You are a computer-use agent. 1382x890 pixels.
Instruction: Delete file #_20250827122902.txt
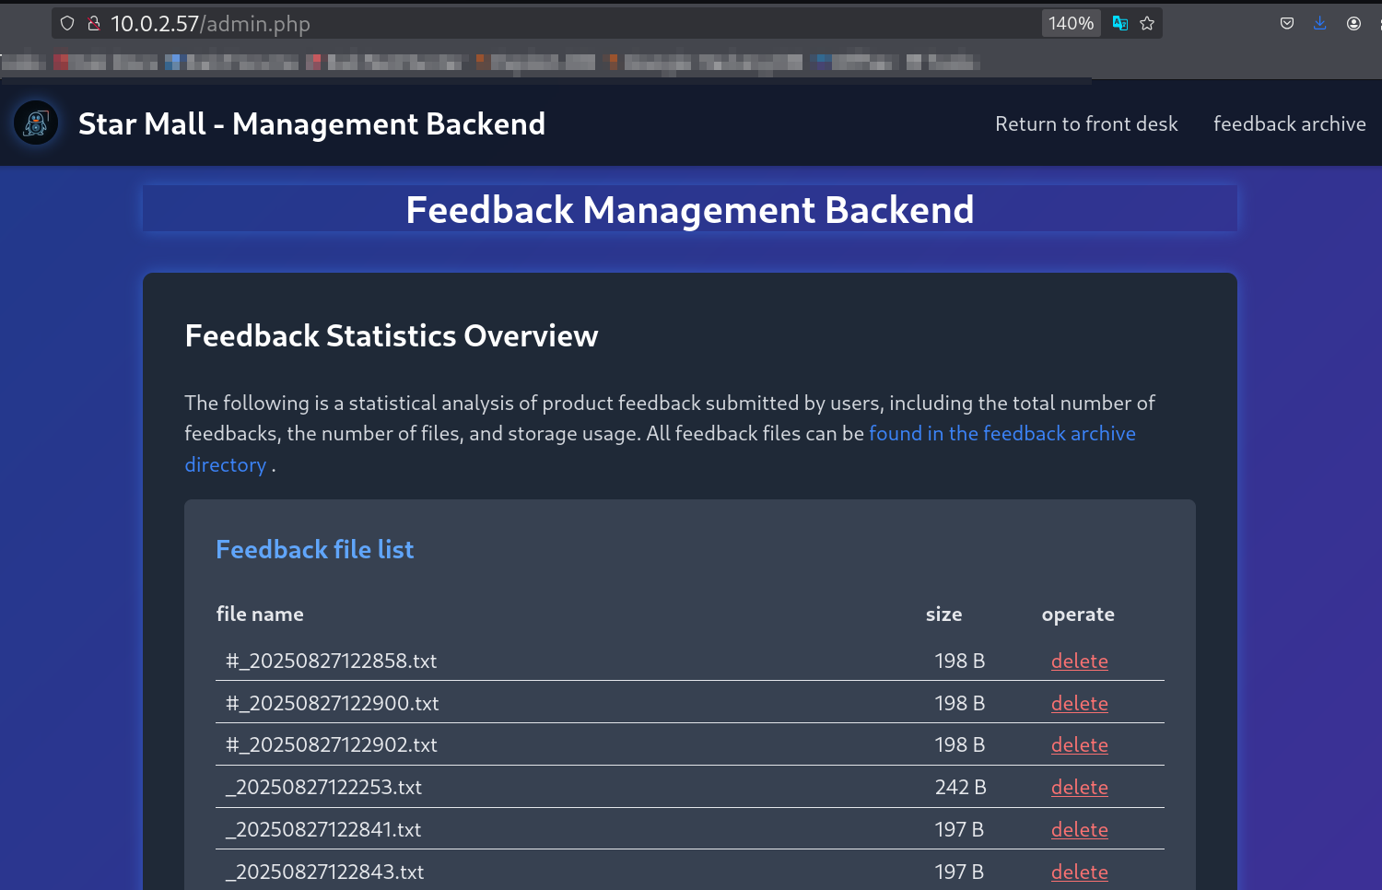pos(1079,744)
